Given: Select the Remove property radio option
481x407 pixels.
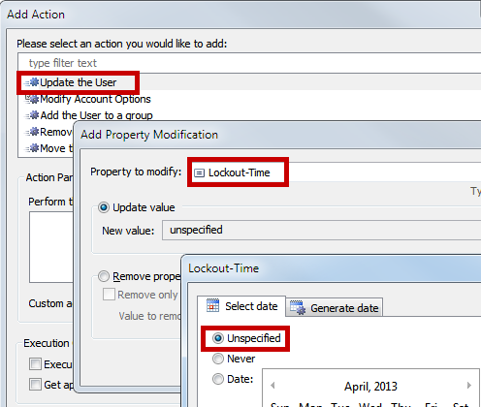Looking at the screenshot, I should pyautogui.click(x=104, y=276).
